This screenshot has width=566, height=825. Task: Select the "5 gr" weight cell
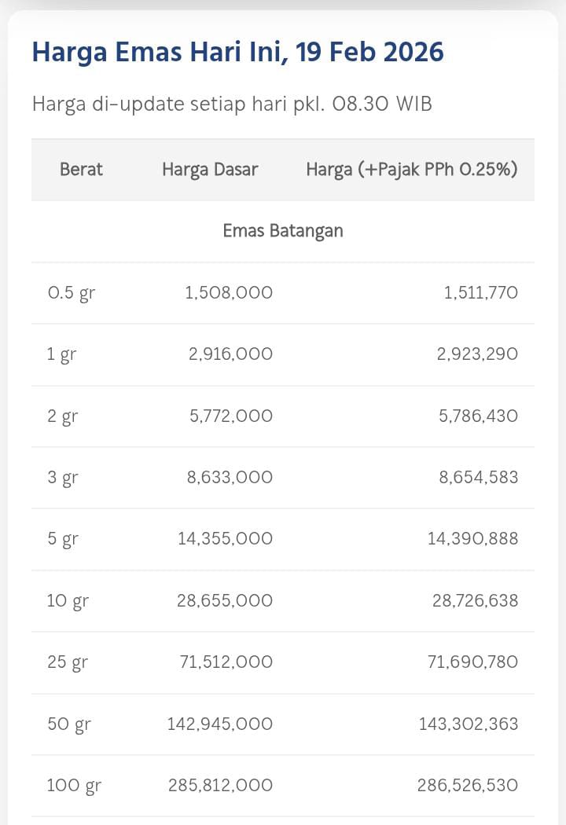63,539
